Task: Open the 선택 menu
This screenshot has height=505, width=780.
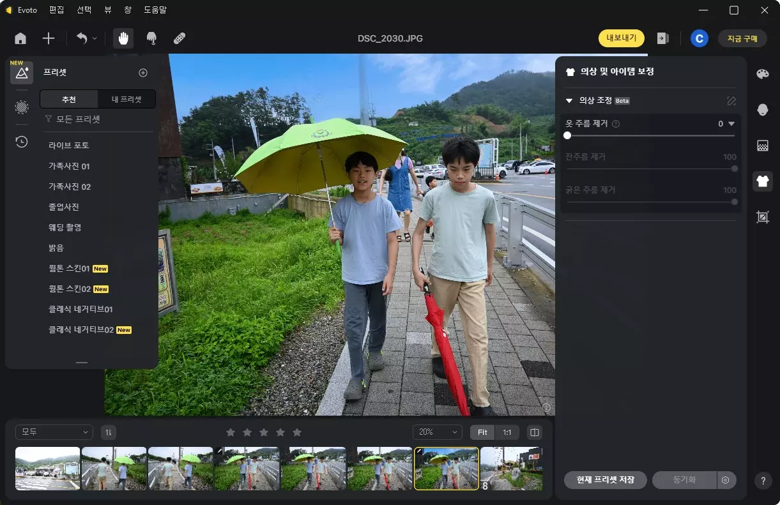Action: [x=84, y=10]
